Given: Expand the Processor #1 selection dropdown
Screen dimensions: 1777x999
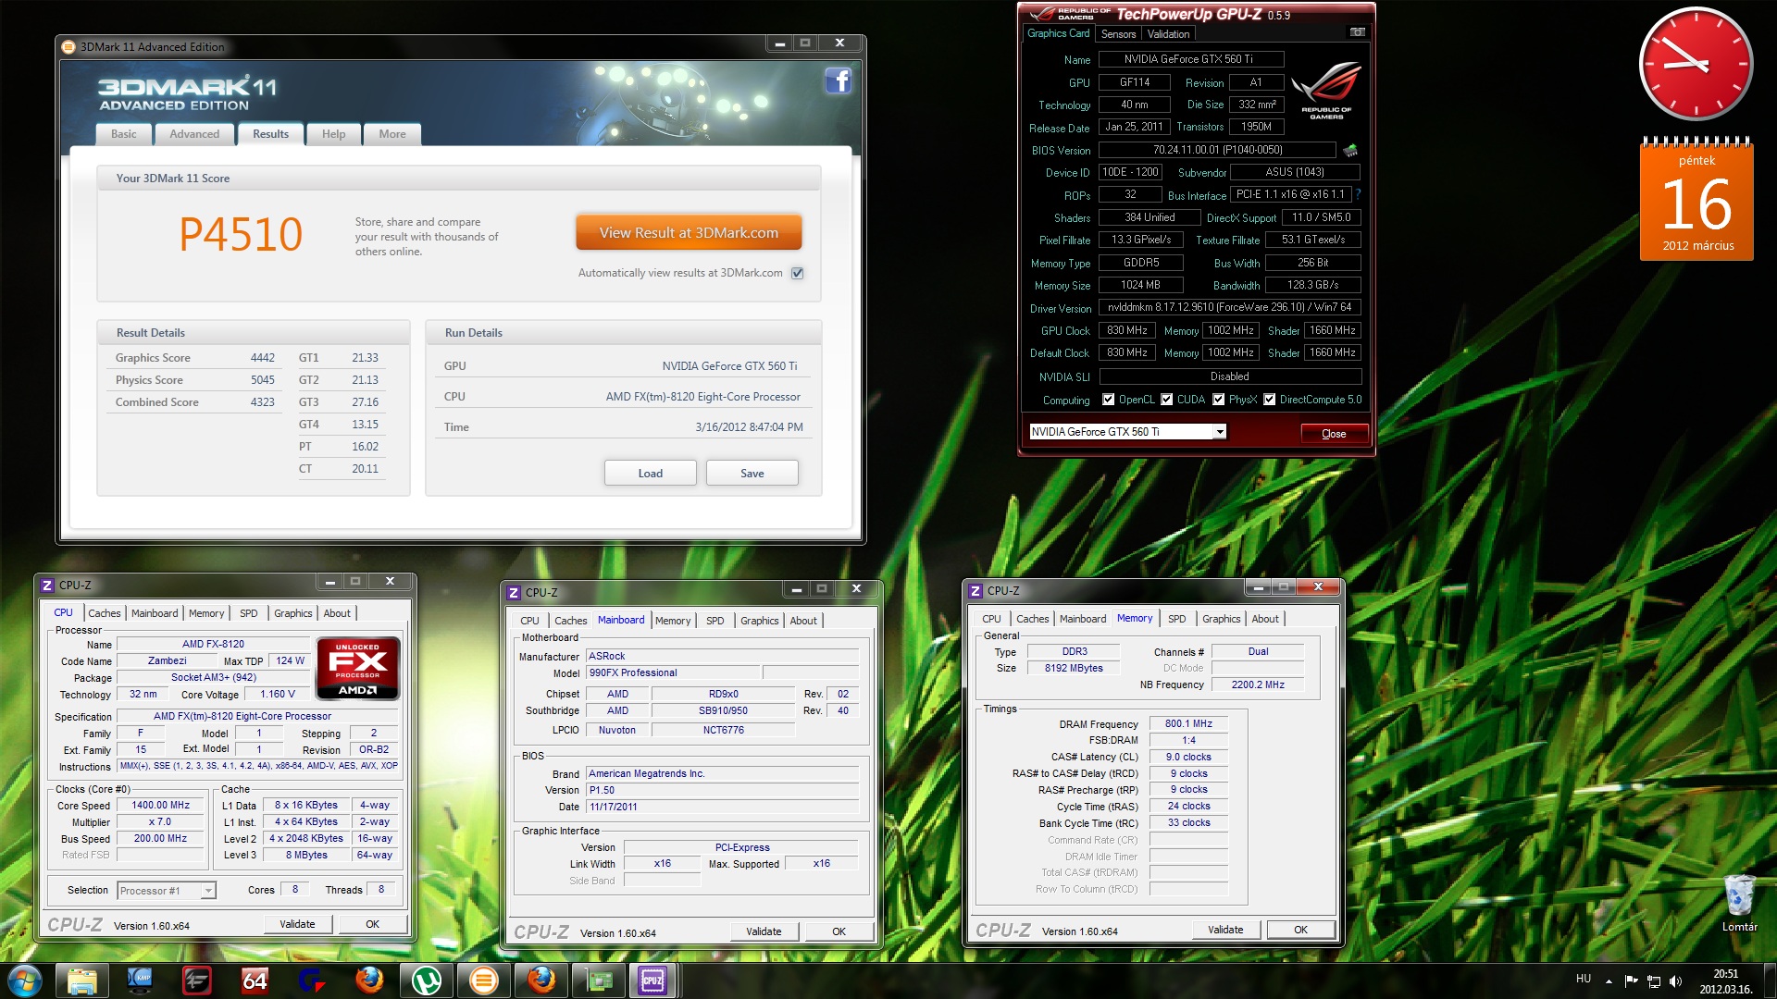Looking at the screenshot, I should pos(208,891).
